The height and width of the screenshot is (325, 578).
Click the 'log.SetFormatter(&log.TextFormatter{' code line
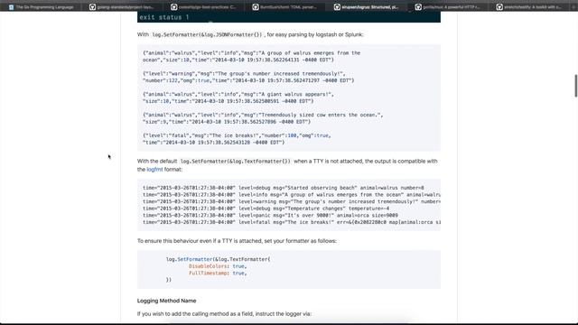coord(219,259)
